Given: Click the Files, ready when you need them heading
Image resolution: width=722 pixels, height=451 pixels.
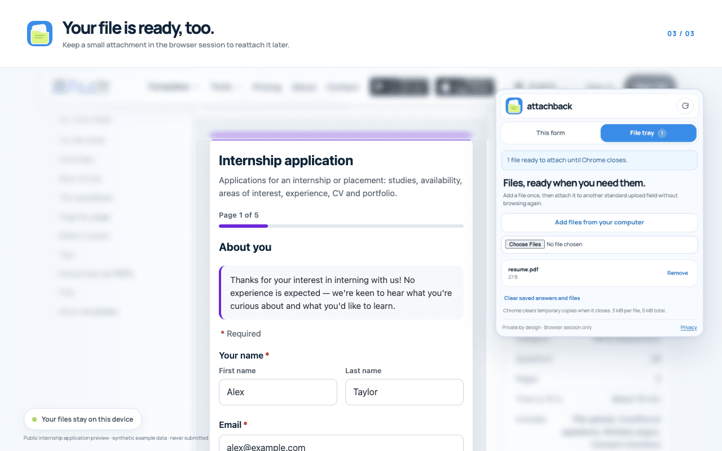Looking at the screenshot, I should 574,183.
